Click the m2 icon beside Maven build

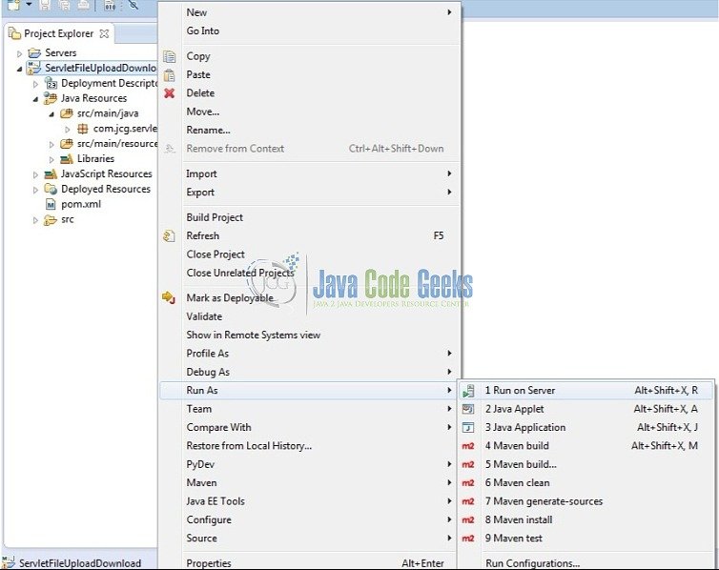pyautogui.click(x=468, y=446)
